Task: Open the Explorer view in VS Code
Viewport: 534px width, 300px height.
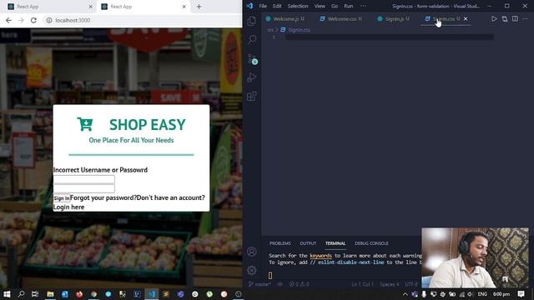Action: click(252, 21)
